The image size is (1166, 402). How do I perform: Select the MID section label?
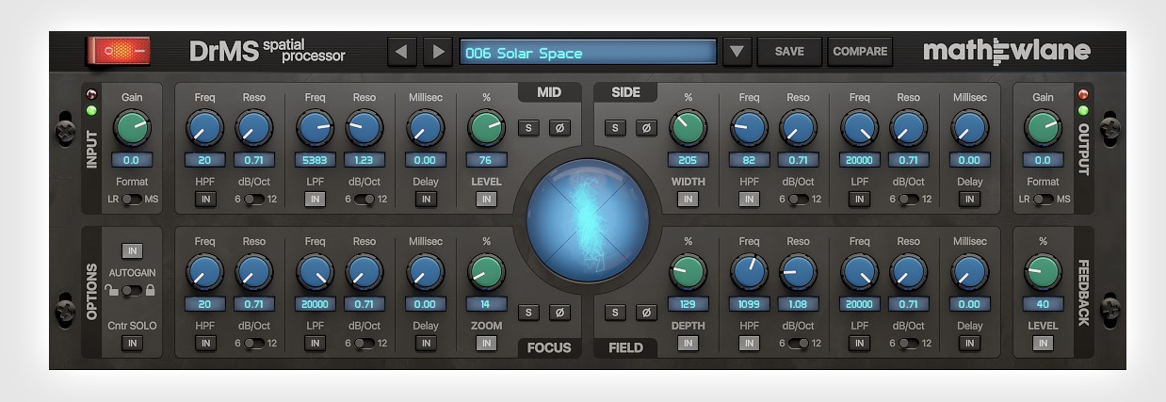549,92
